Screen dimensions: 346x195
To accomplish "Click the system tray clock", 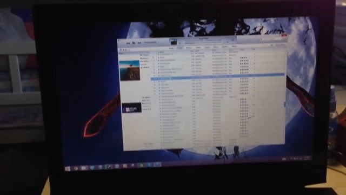I will pos(307,158).
